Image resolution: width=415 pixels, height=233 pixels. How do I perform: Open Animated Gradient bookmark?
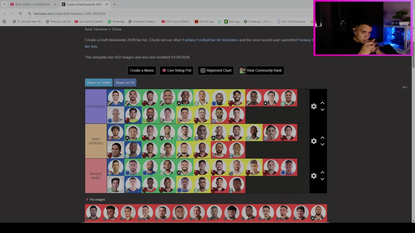(x=142, y=22)
